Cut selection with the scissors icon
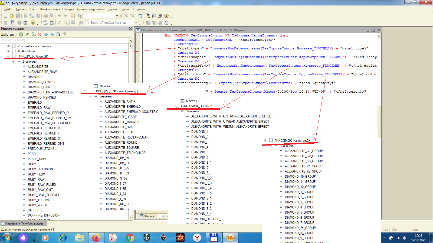433x243 pixels. point(25,16)
